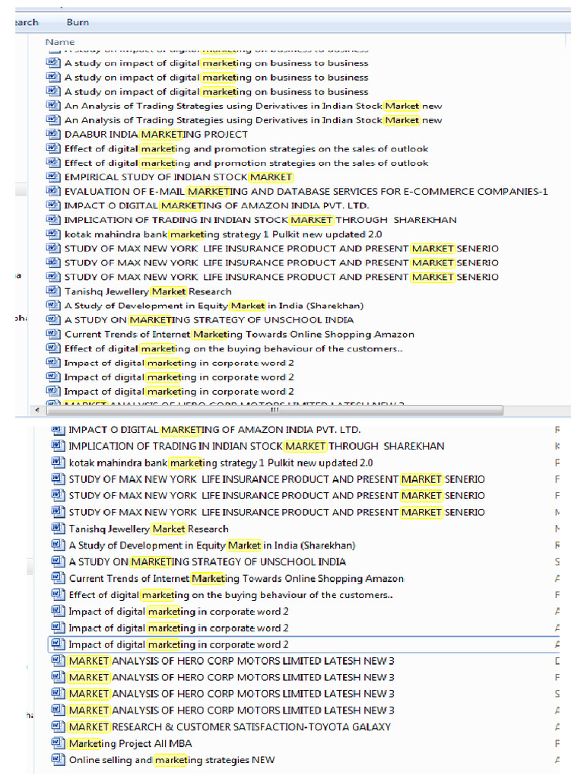
Task: Select Online selling and marketing strategies NEW name
Action: coord(172,760)
